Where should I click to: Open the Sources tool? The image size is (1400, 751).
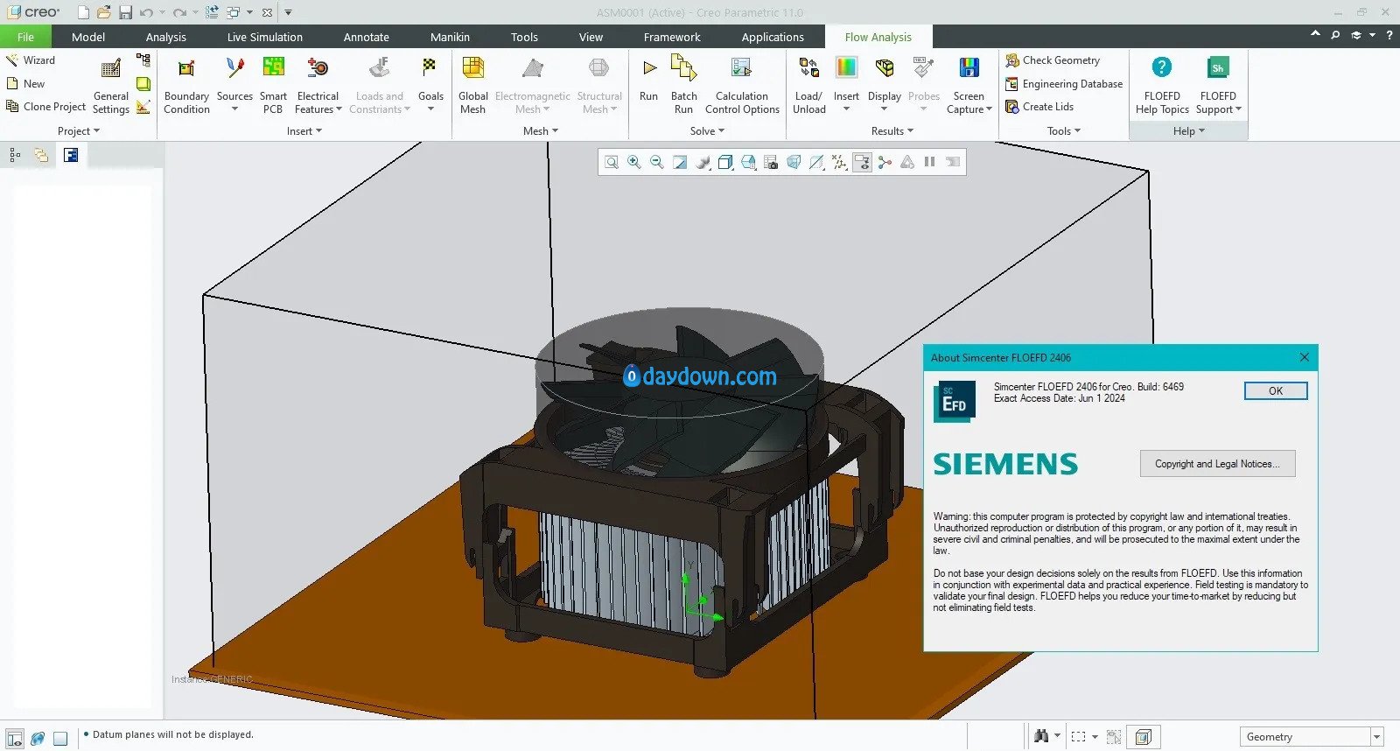[x=234, y=86]
